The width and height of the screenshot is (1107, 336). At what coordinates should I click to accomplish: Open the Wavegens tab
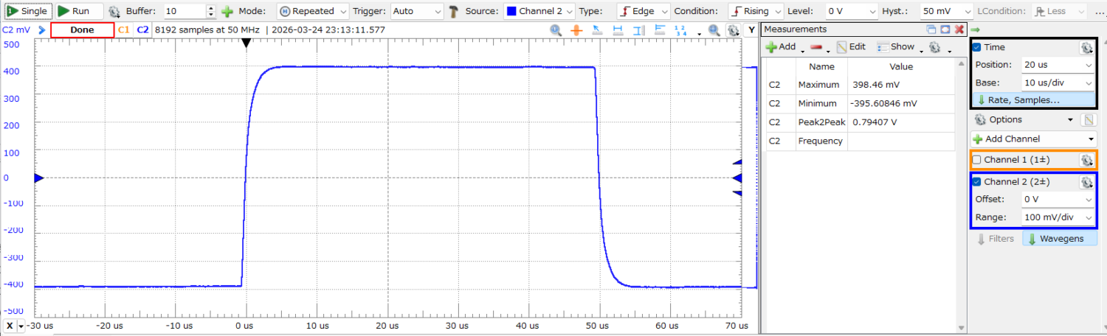pos(1059,239)
